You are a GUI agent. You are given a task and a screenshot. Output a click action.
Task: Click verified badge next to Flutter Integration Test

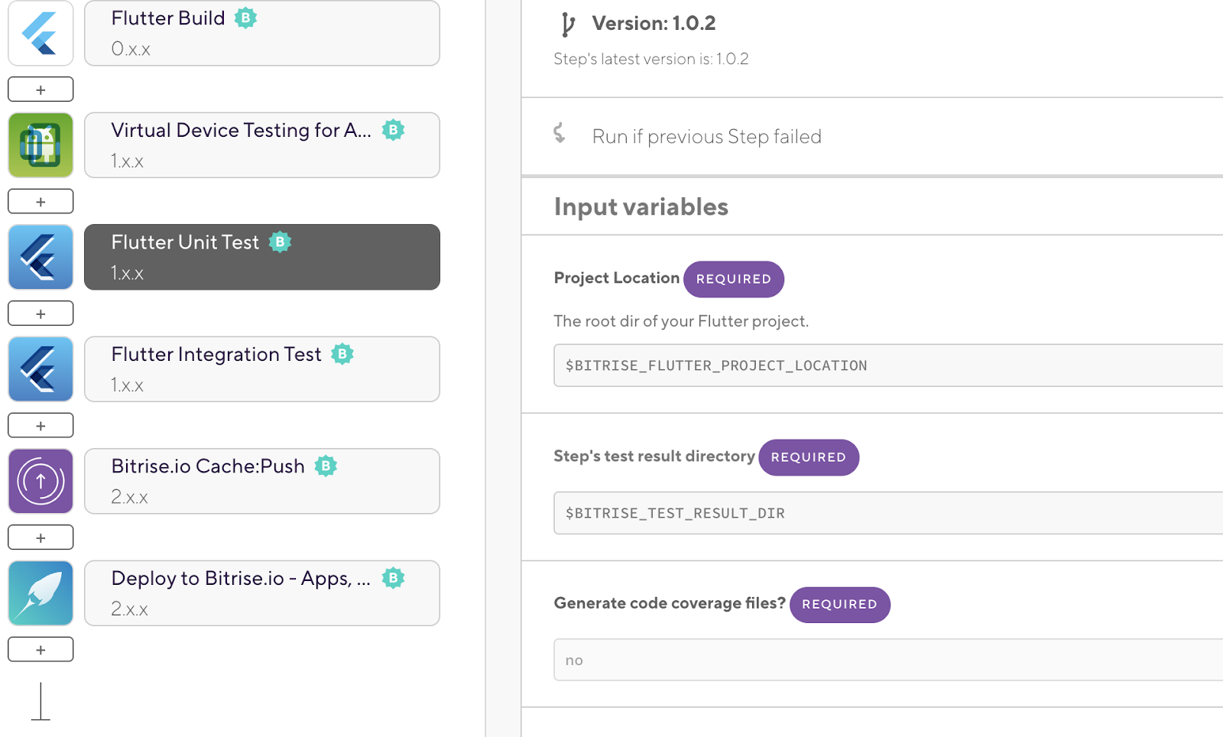pos(342,354)
